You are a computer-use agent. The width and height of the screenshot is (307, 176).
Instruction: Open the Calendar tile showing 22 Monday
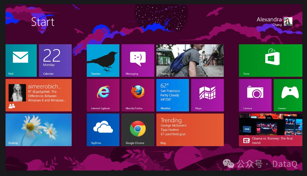click(x=55, y=60)
